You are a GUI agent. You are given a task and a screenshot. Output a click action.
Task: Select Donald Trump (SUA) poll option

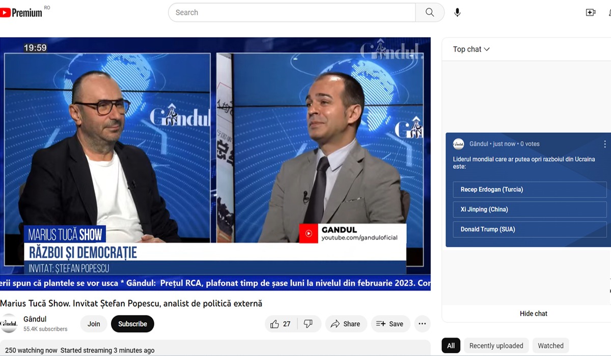[x=530, y=229]
